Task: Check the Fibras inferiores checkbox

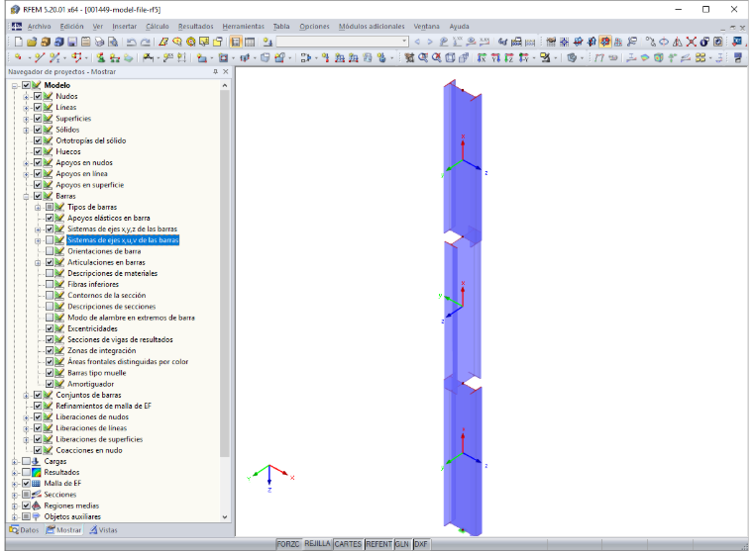Action: (50, 284)
